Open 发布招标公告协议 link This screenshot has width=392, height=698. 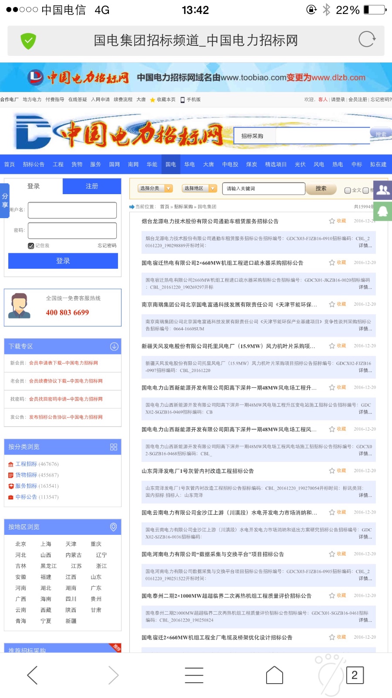[66, 417]
